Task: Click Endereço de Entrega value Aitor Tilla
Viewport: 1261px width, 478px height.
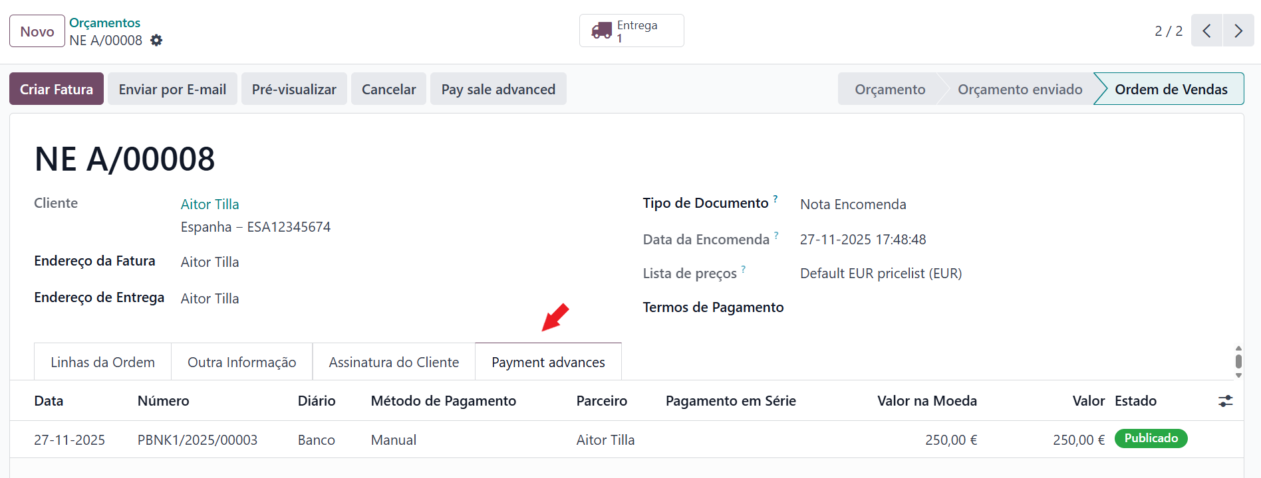Action: pos(210,299)
